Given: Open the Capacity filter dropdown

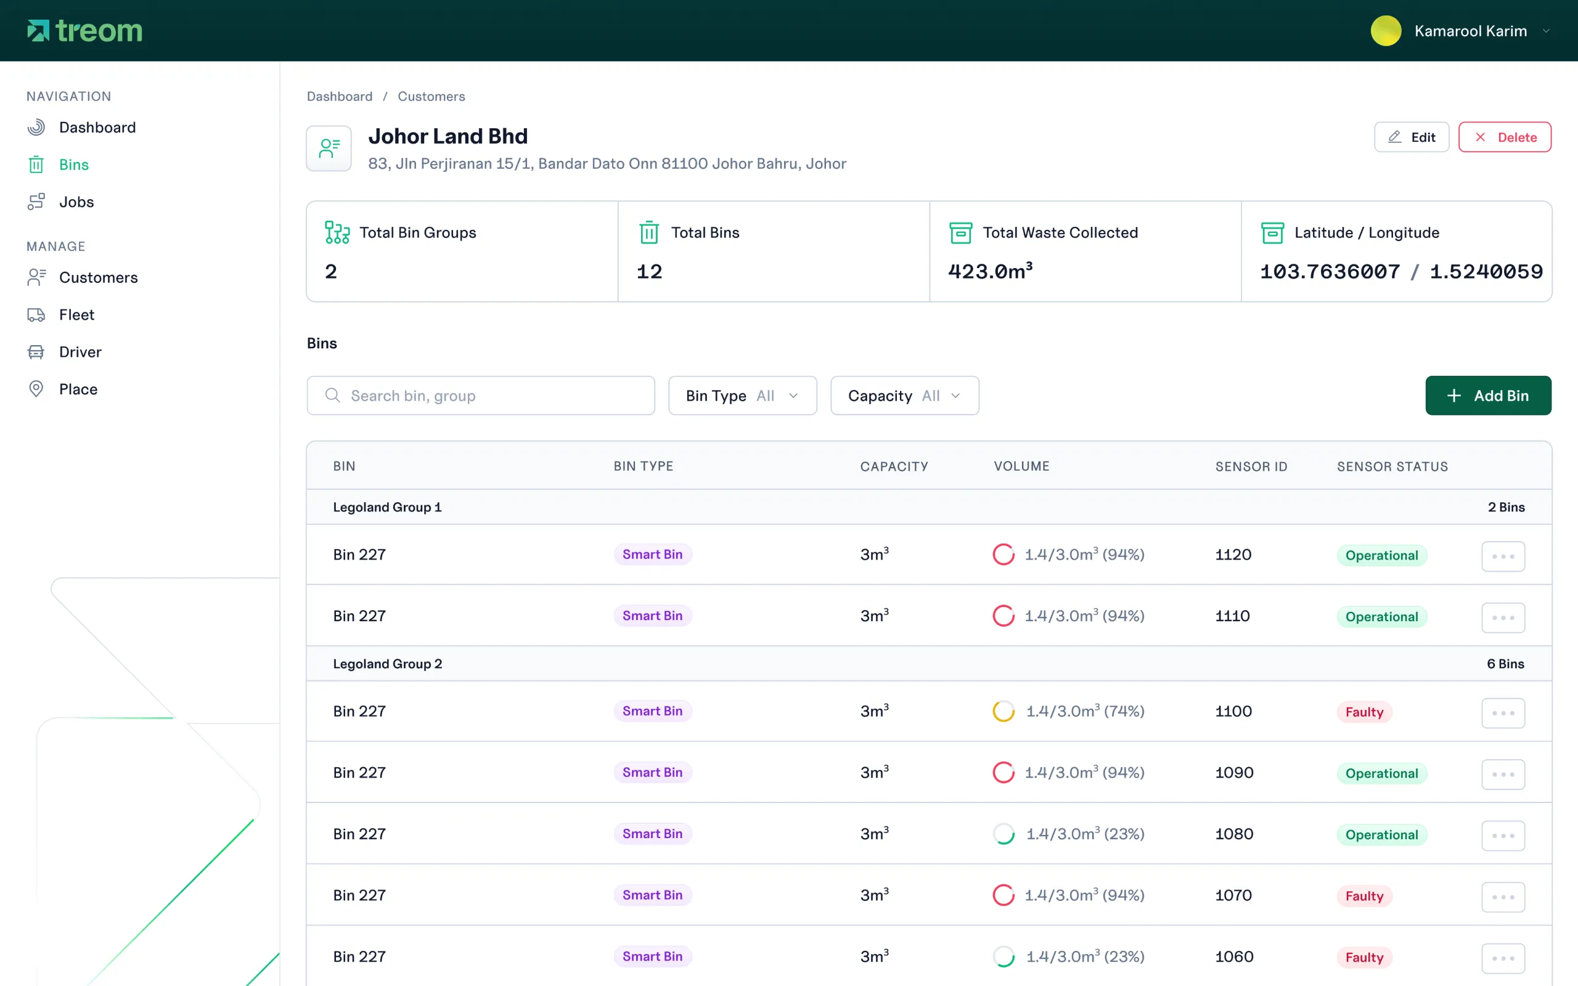Looking at the screenshot, I should tap(904, 395).
